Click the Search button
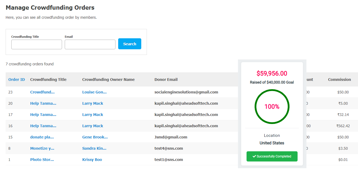The height and width of the screenshot is (173, 358). coord(129,44)
